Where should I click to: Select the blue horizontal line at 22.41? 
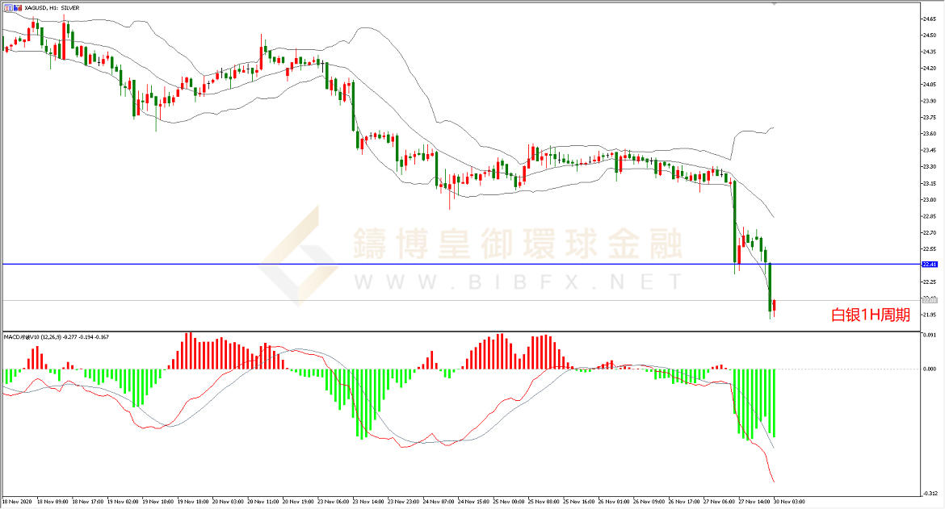tap(404, 264)
